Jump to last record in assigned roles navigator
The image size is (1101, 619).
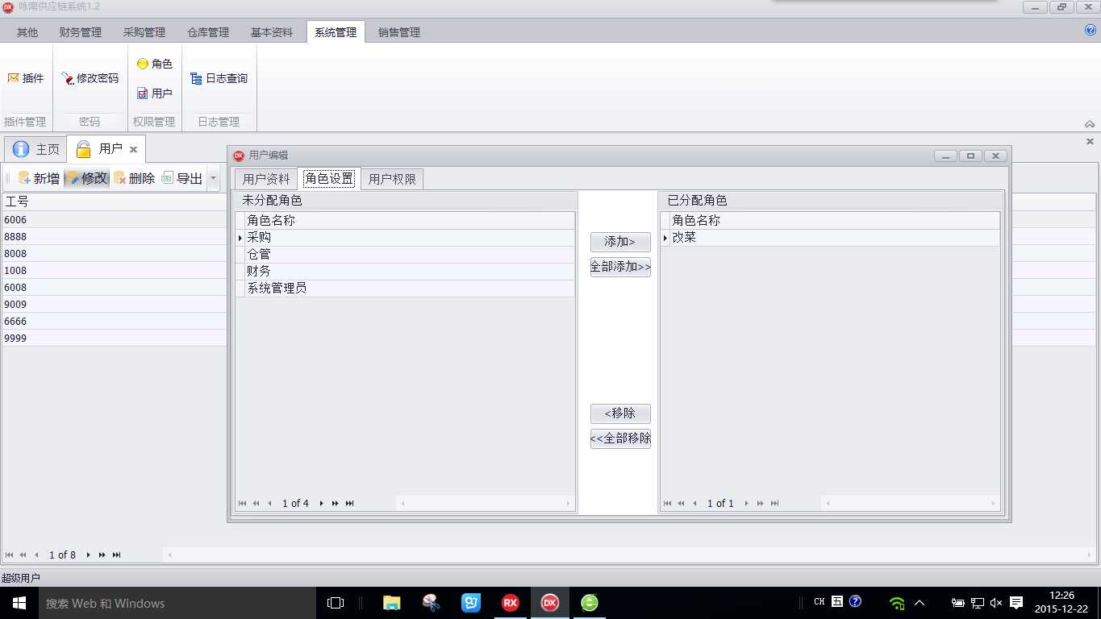point(774,503)
